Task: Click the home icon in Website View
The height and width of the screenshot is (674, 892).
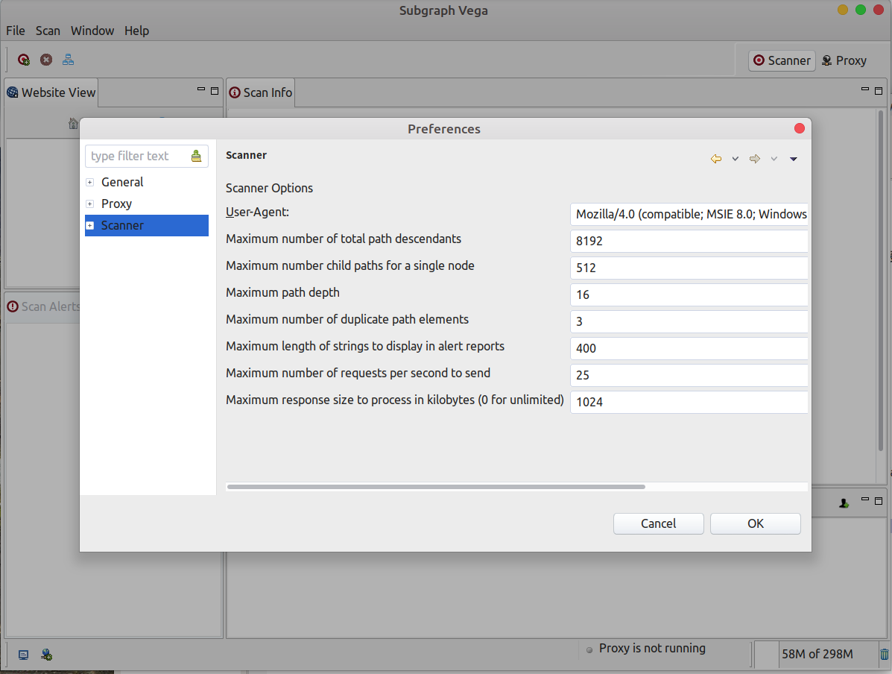Action: click(x=73, y=123)
